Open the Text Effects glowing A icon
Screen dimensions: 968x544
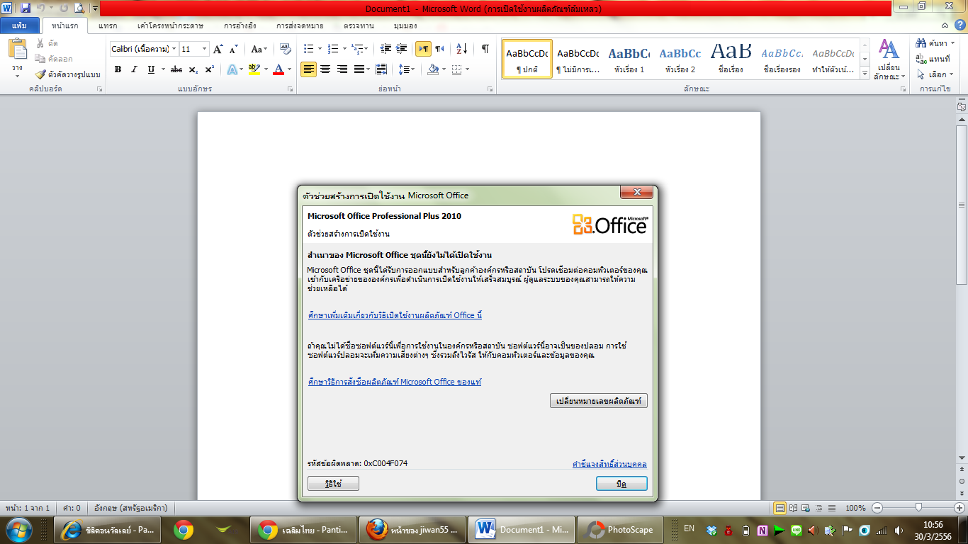[x=232, y=69]
